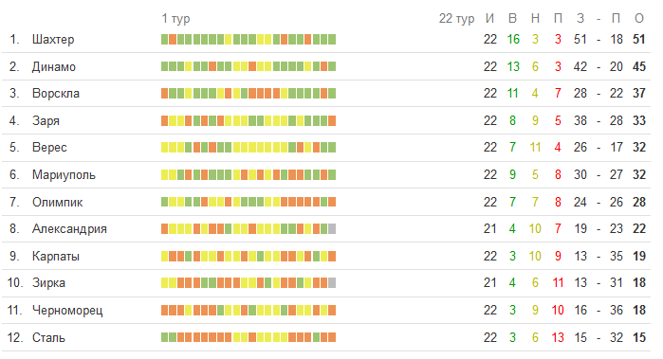Select Черноморец in the standings

[x=67, y=311]
